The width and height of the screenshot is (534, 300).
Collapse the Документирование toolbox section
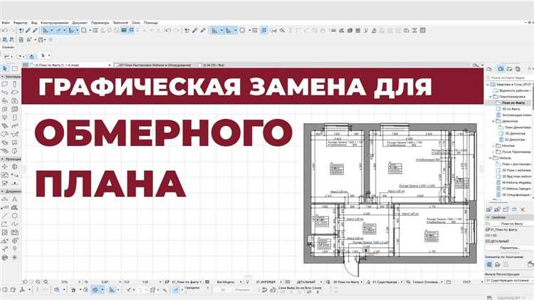(2, 192)
